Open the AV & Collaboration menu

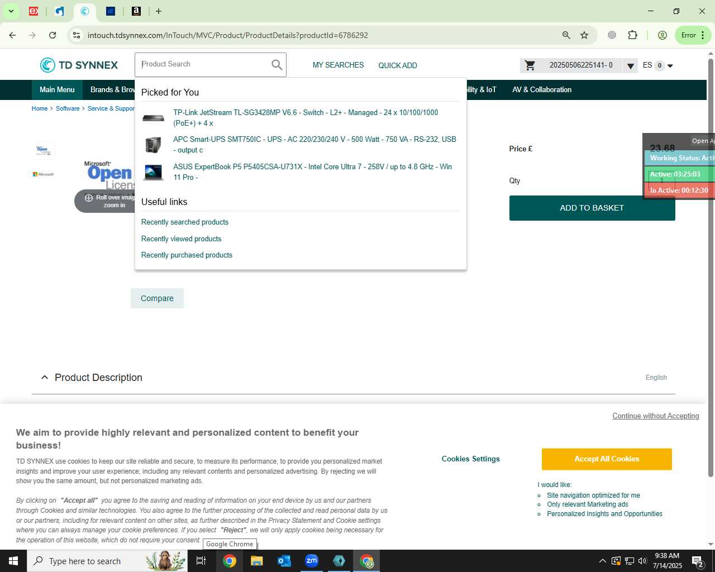pos(542,89)
